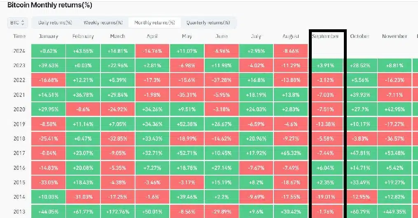Switch to Daily returns(%) tab
Viewport: 418px width, 218px height.
pos(55,23)
